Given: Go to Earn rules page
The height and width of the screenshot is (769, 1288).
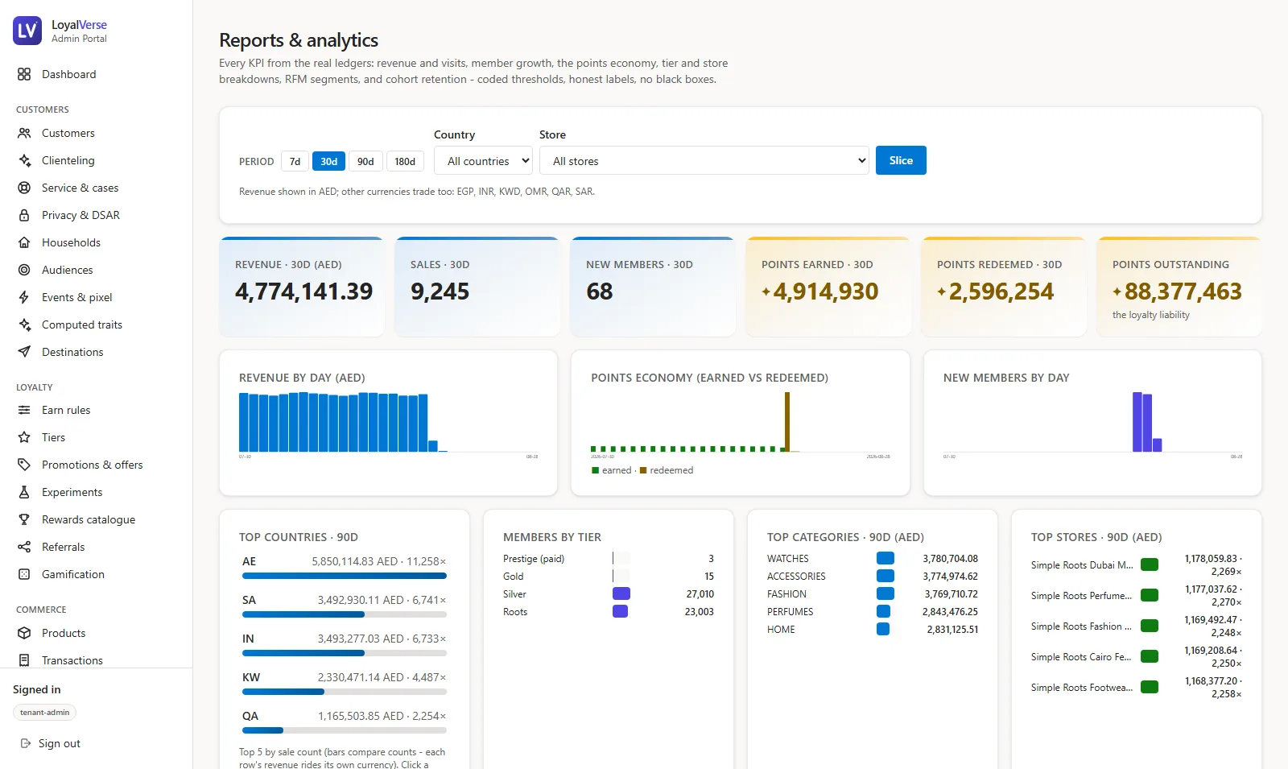Looking at the screenshot, I should pos(96,410).
